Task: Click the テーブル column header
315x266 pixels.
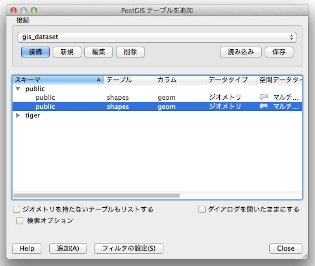Action: coord(130,80)
